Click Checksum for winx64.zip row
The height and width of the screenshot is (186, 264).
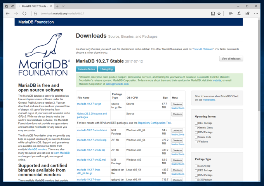click(177, 141)
